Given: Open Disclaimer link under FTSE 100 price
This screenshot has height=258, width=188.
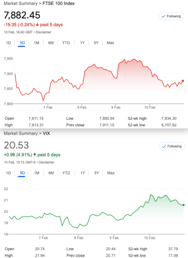Looking at the screenshot, I should (x=43, y=32).
